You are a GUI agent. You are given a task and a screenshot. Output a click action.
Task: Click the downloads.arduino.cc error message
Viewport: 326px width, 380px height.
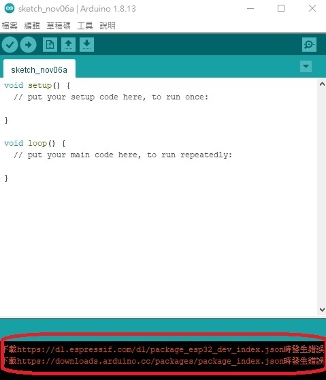point(164,361)
